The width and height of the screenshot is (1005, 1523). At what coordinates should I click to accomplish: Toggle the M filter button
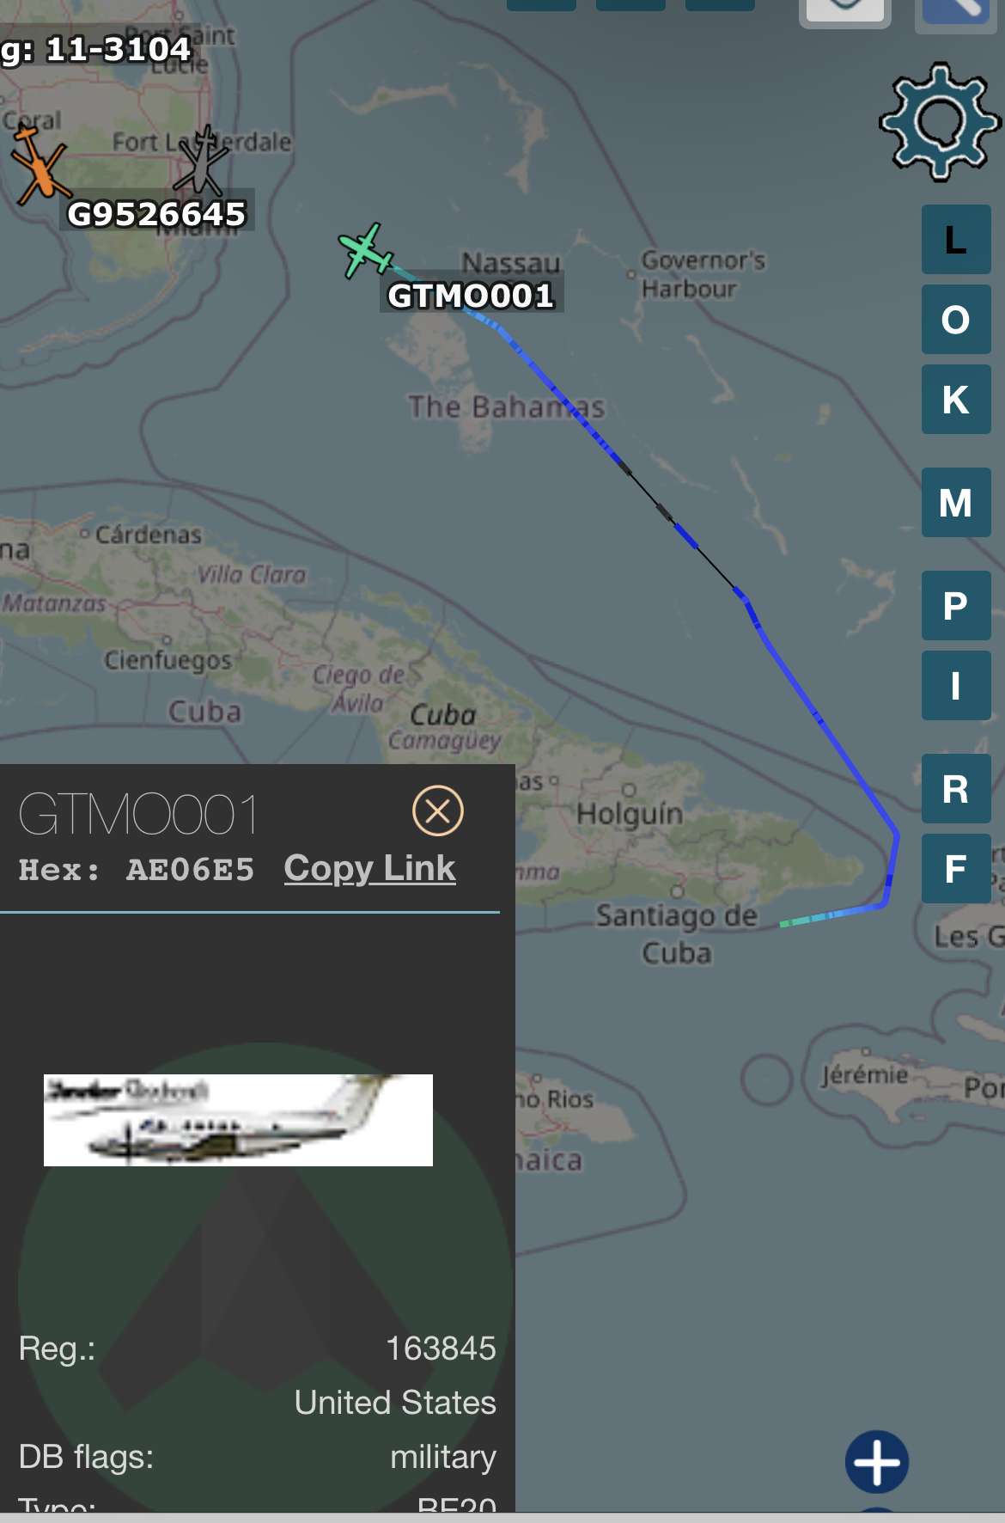956,503
